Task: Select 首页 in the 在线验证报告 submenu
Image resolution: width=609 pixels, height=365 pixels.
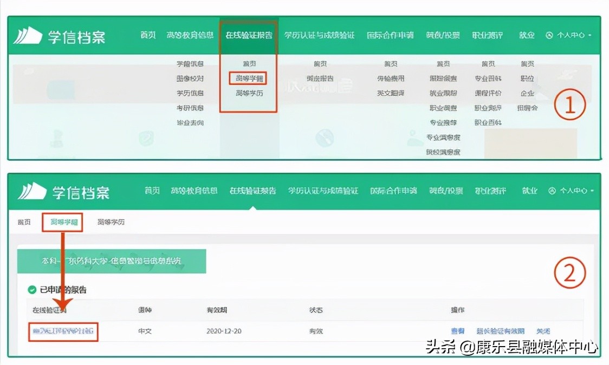Action: pos(249,64)
